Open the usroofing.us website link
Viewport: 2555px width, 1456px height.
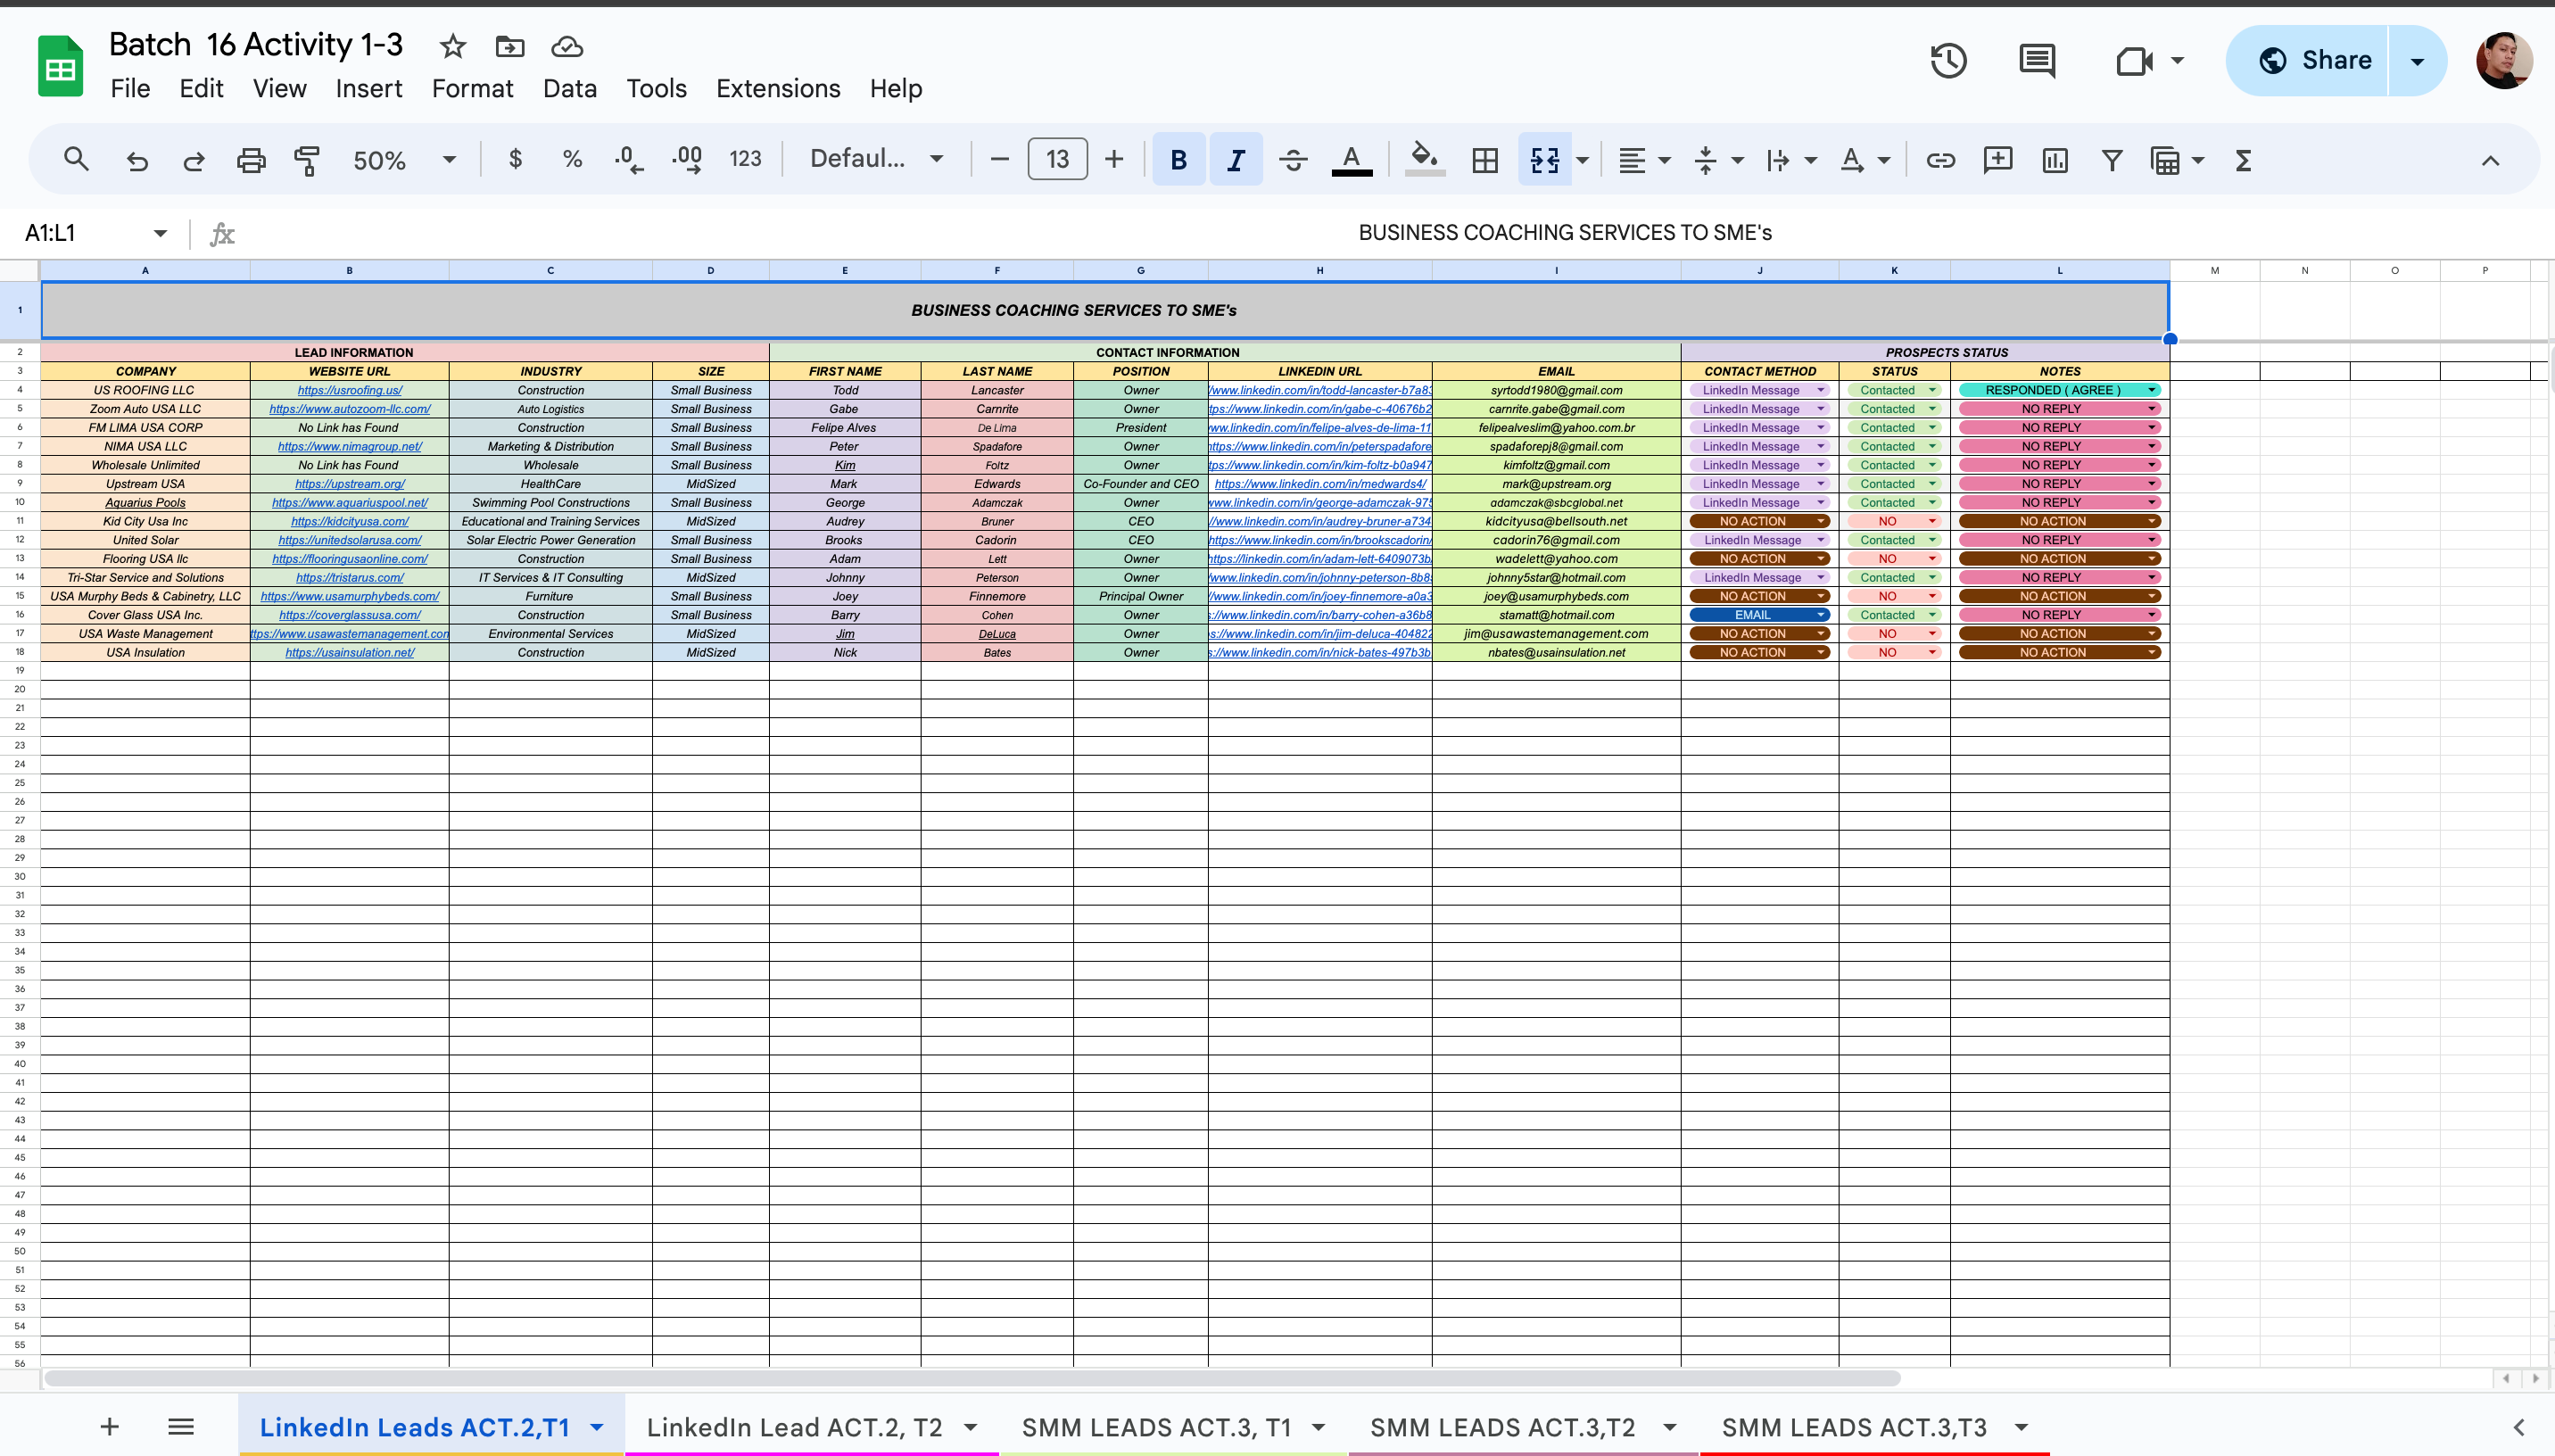(x=350, y=390)
